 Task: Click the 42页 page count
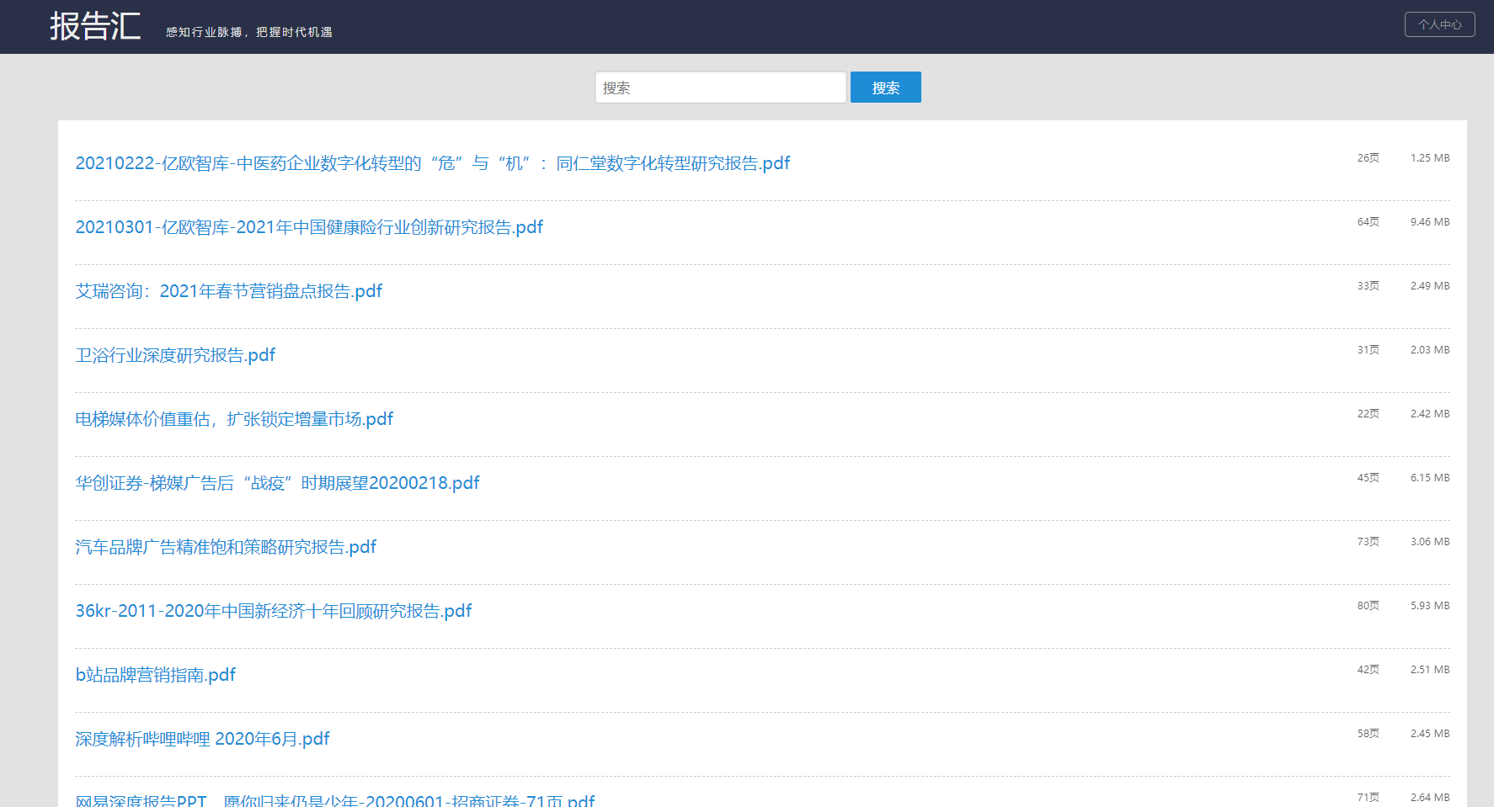click(1368, 670)
